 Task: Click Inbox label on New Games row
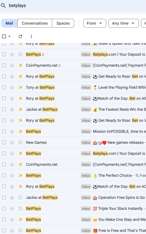click(x=86, y=143)
